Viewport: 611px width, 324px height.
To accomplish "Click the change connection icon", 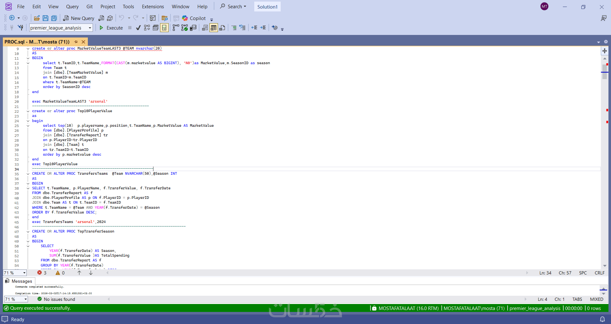I will [x=21, y=28].
